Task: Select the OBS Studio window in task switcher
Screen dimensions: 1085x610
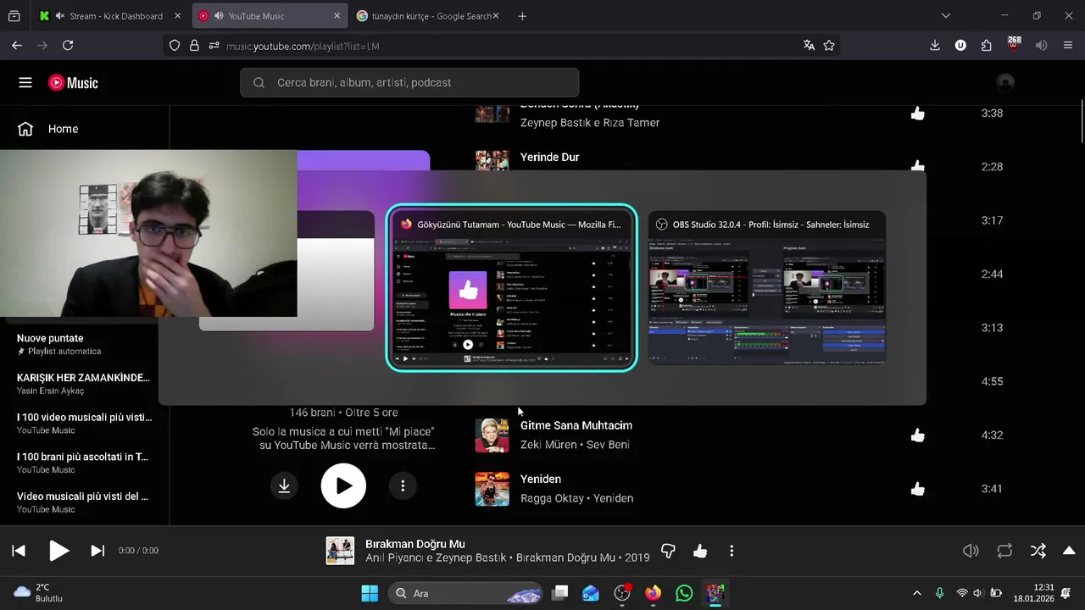Action: click(767, 287)
